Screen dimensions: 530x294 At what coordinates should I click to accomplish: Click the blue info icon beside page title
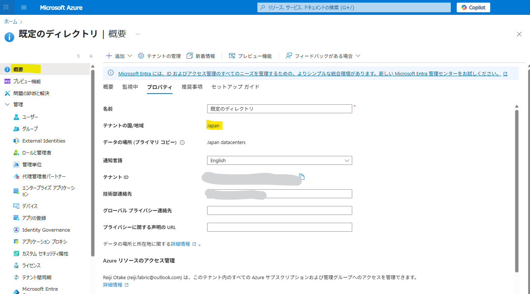click(9, 37)
